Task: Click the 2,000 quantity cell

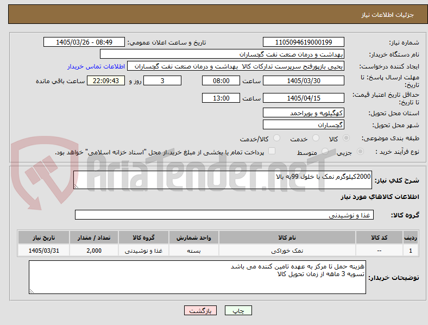Action: (x=94, y=251)
